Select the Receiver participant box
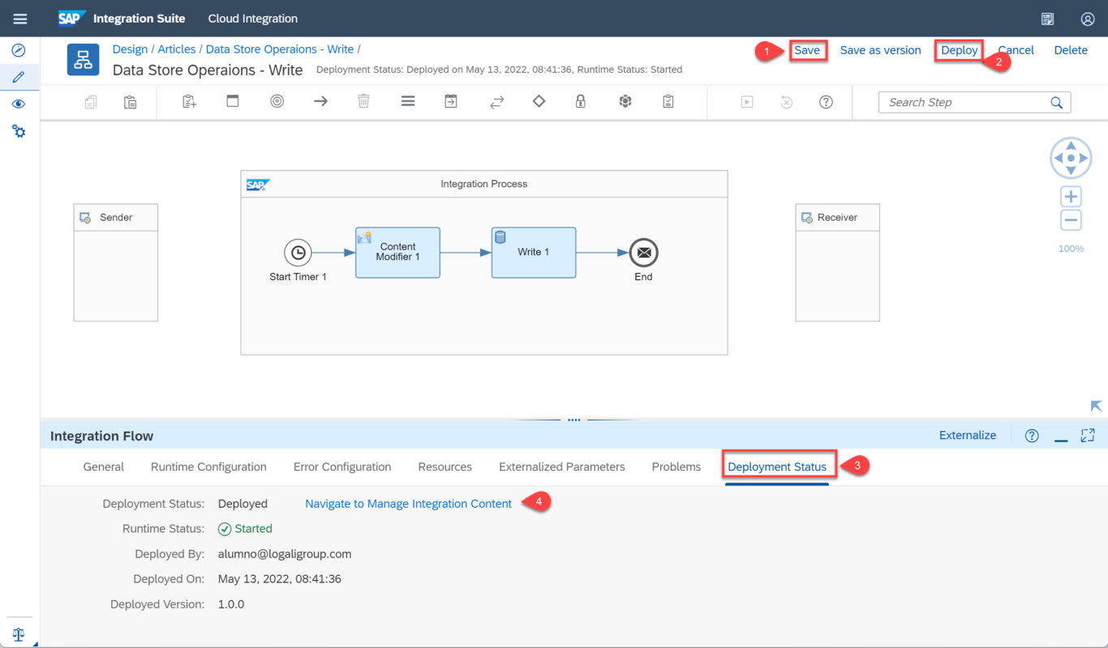The height and width of the screenshot is (648, 1108). tap(837, 262)
